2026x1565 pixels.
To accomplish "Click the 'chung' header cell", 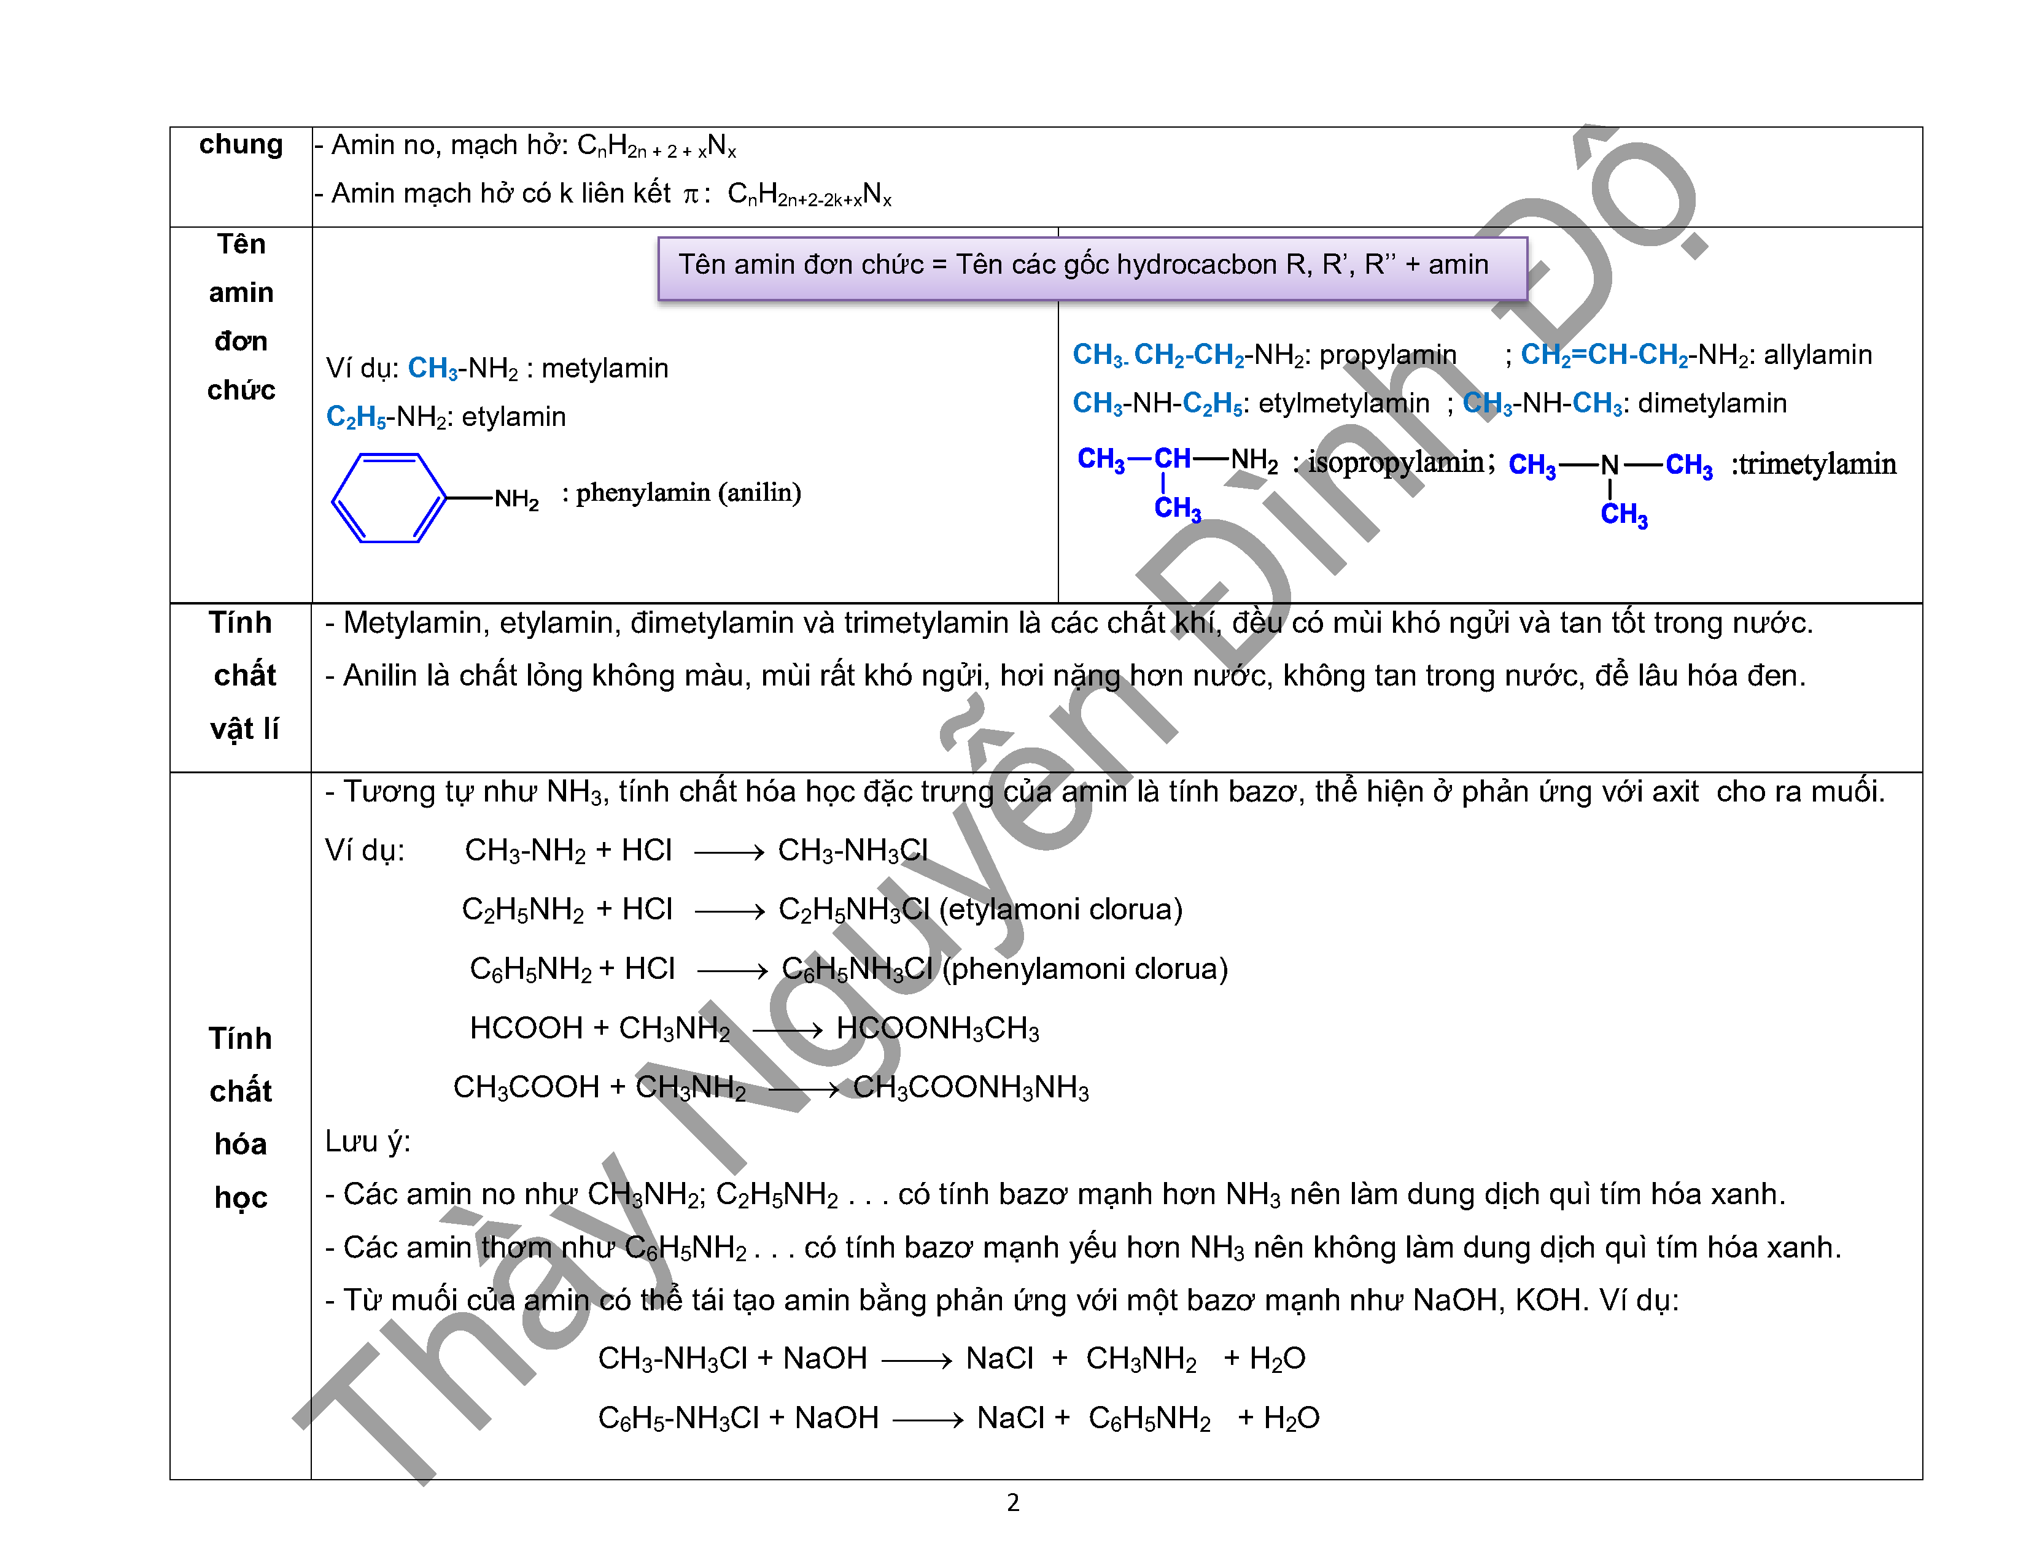I will tap(241, 145).
